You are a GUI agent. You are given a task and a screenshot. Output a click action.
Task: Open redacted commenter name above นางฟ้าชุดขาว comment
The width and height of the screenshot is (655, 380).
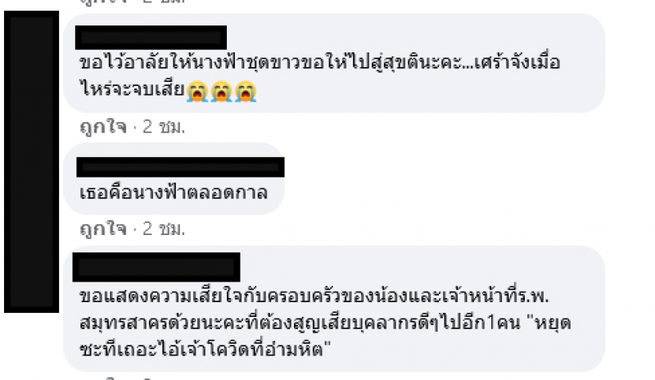[x=151, y=38]
